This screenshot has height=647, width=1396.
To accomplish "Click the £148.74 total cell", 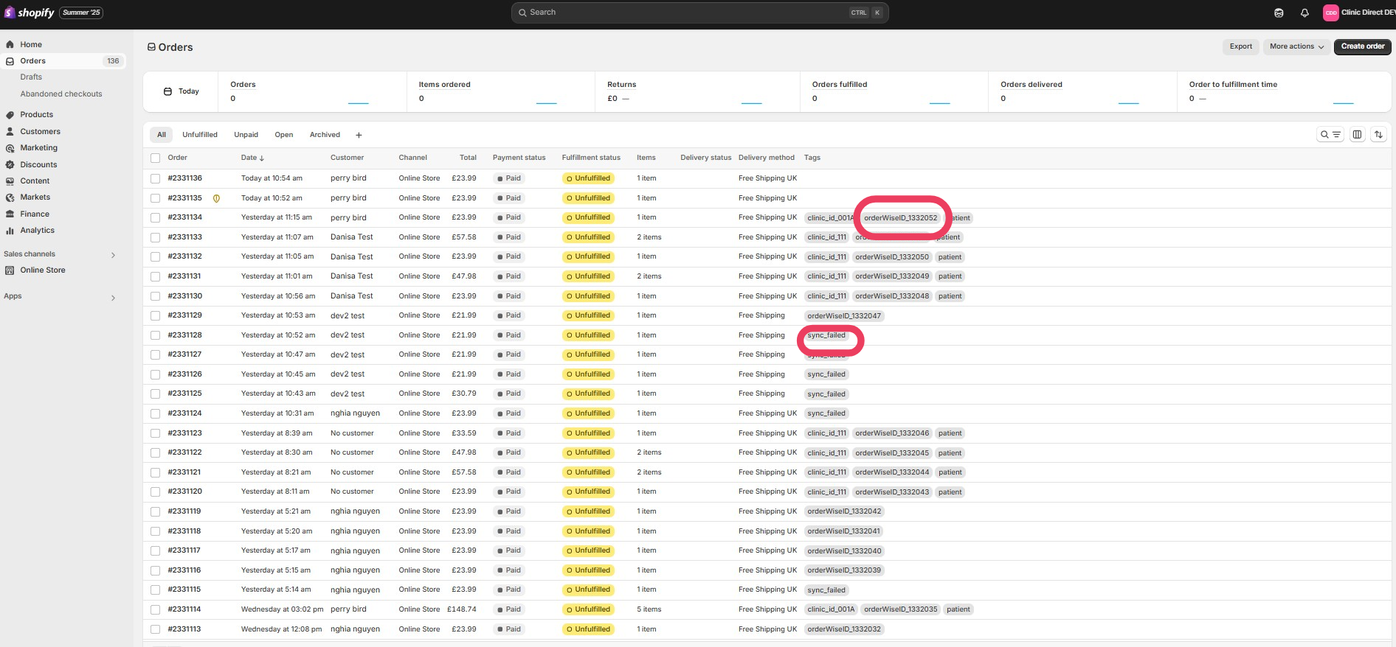I will click(462, 609).
